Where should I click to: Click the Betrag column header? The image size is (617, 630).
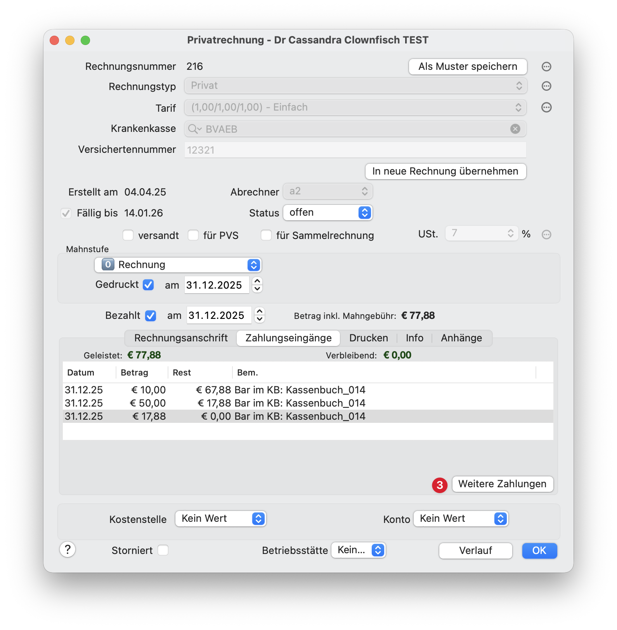[142, 373]
